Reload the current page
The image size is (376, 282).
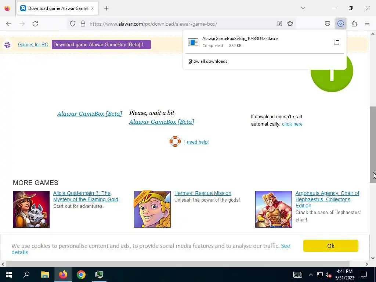pyautogui.click(x=35, y=24)
